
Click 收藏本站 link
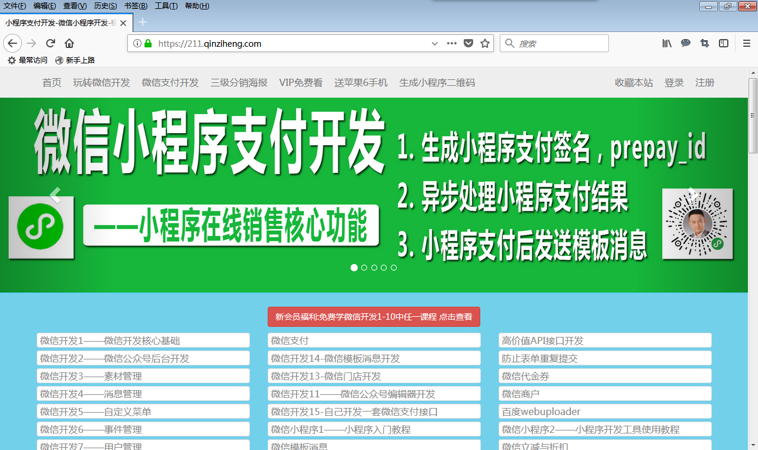634,83
